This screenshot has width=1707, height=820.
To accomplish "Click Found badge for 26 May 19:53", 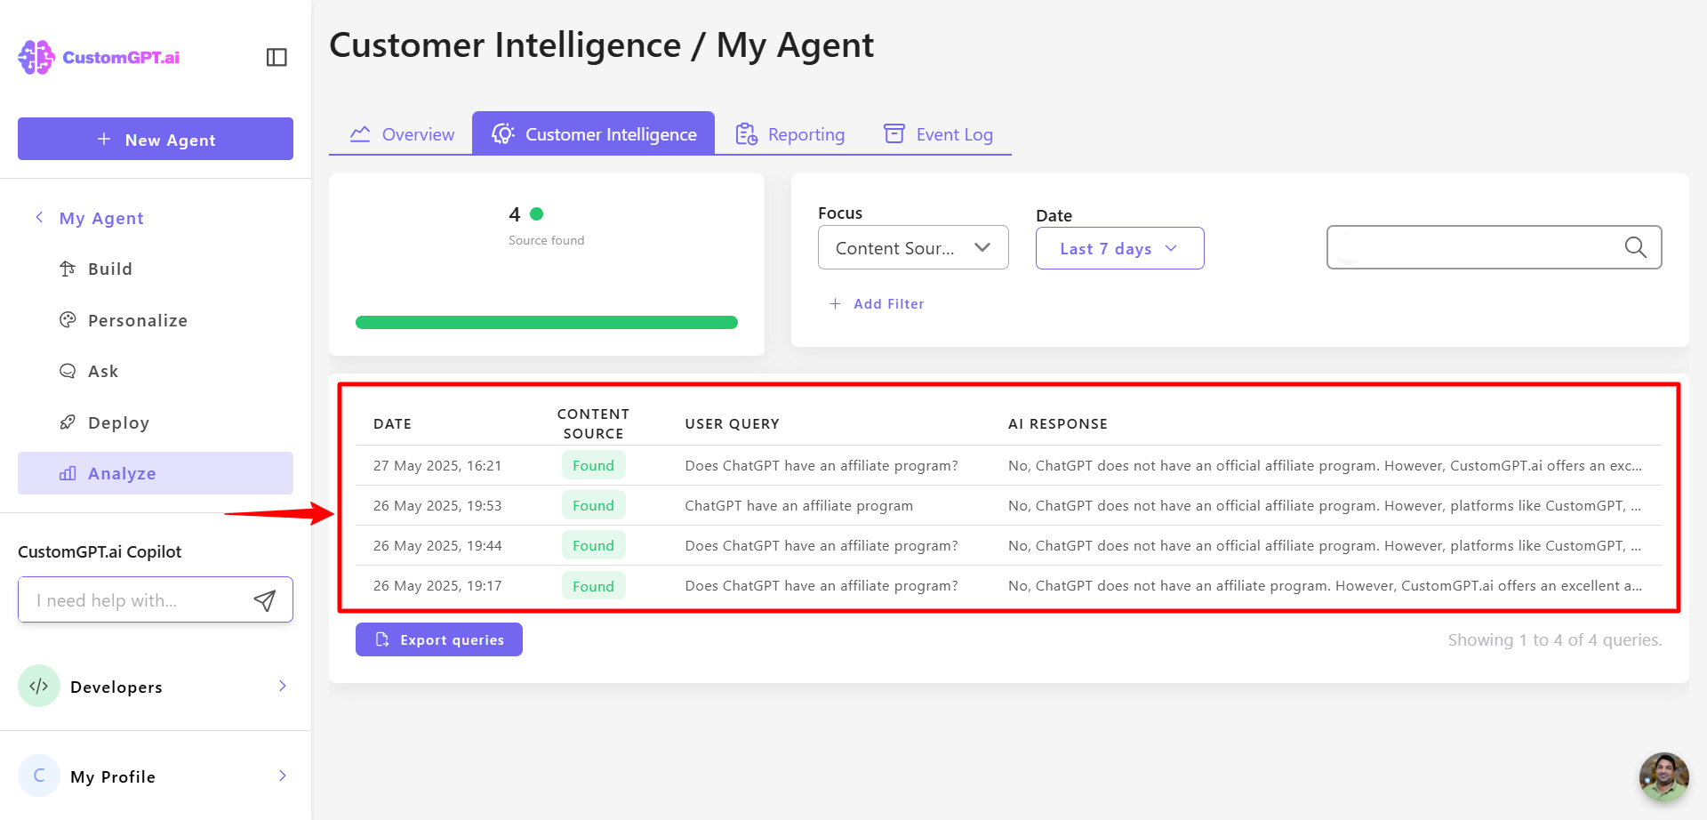I will coord(593,505).
